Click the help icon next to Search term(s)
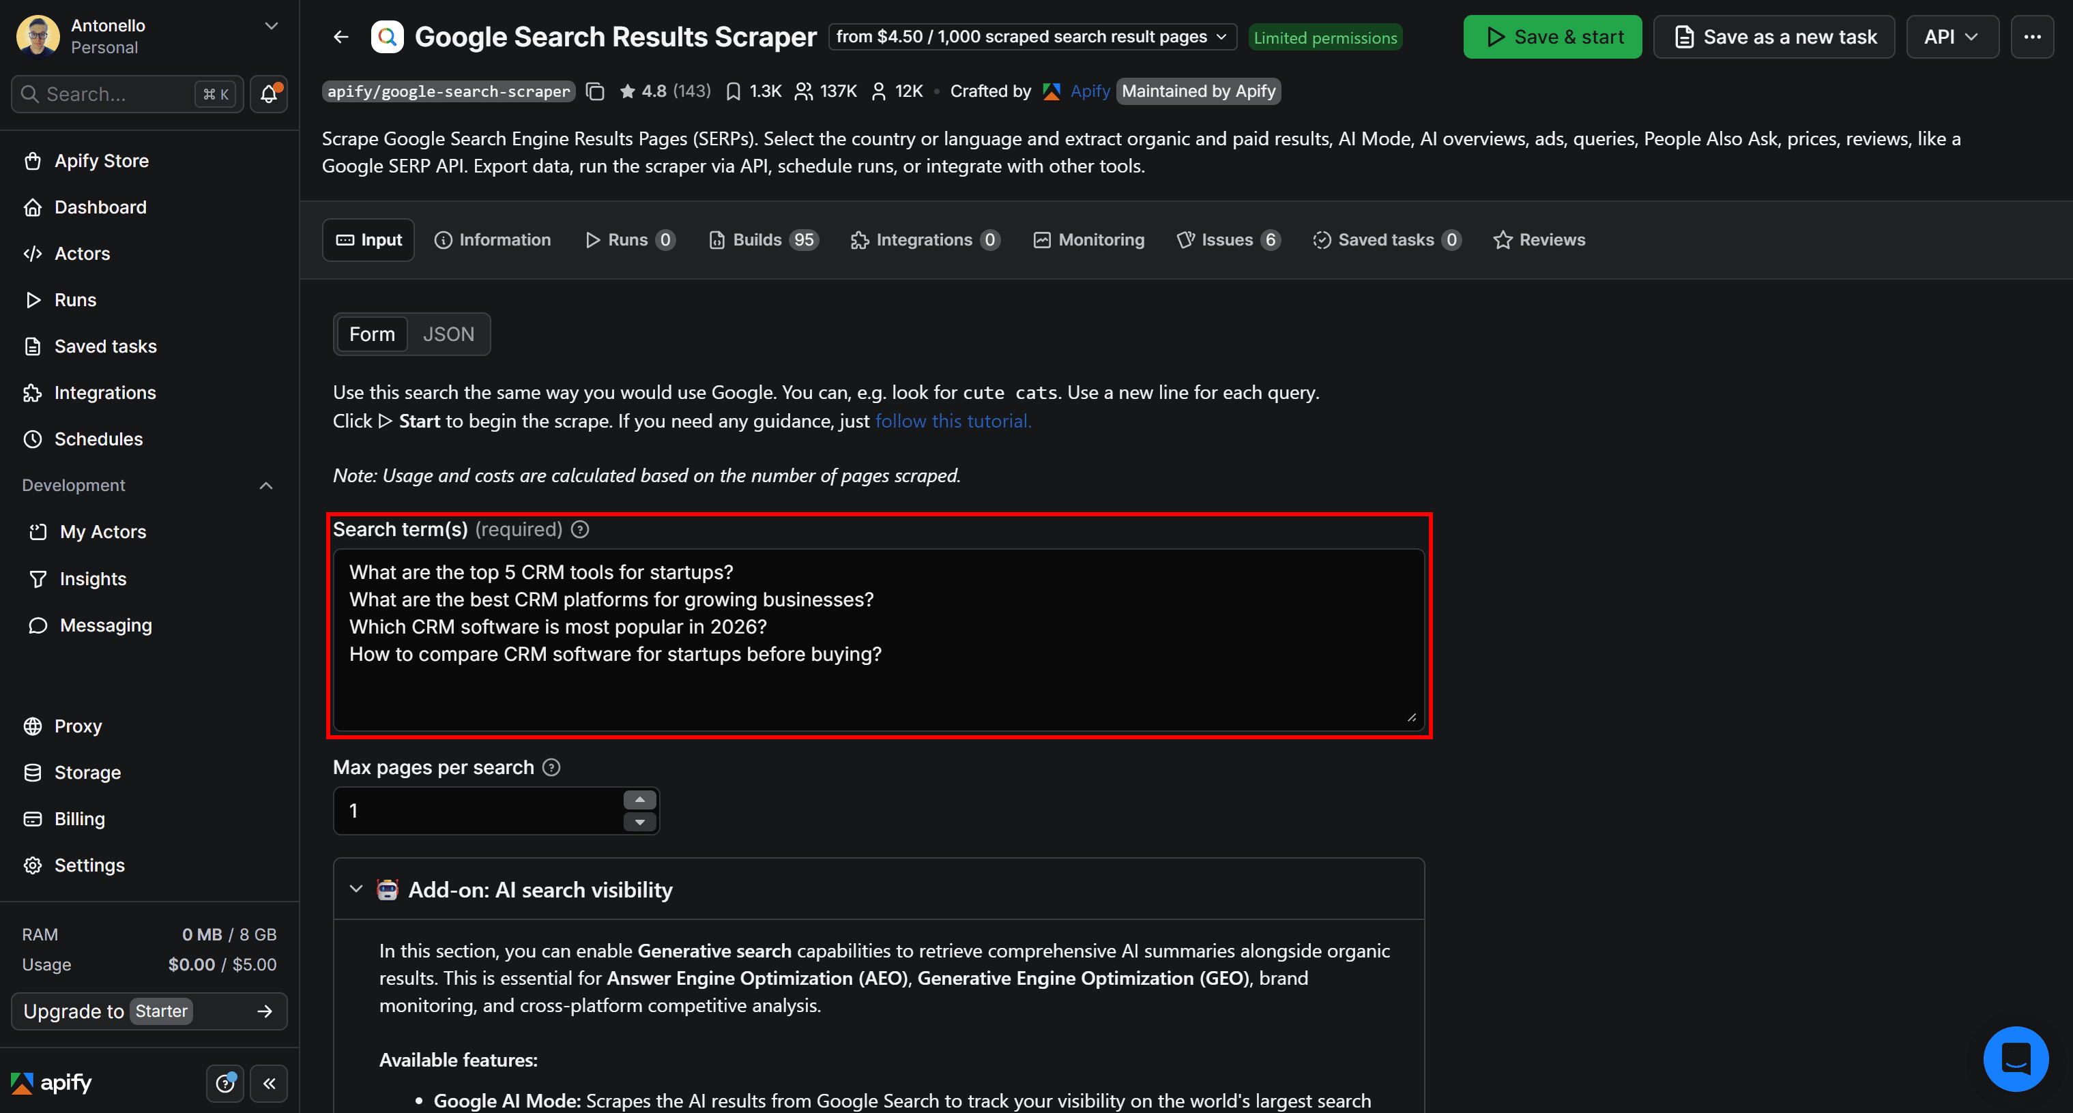The height and width of the screenshot is (1113, 2073). click(x=580, y=529)
